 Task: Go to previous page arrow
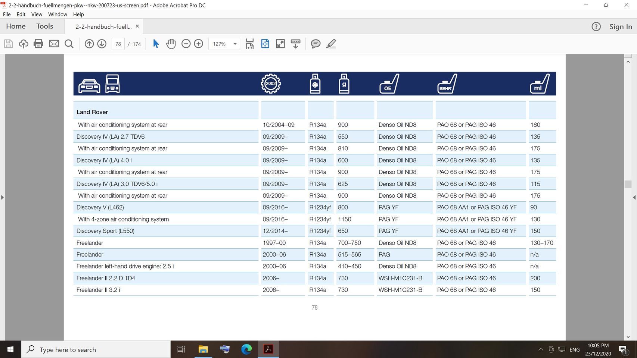(x=89, y=44)
